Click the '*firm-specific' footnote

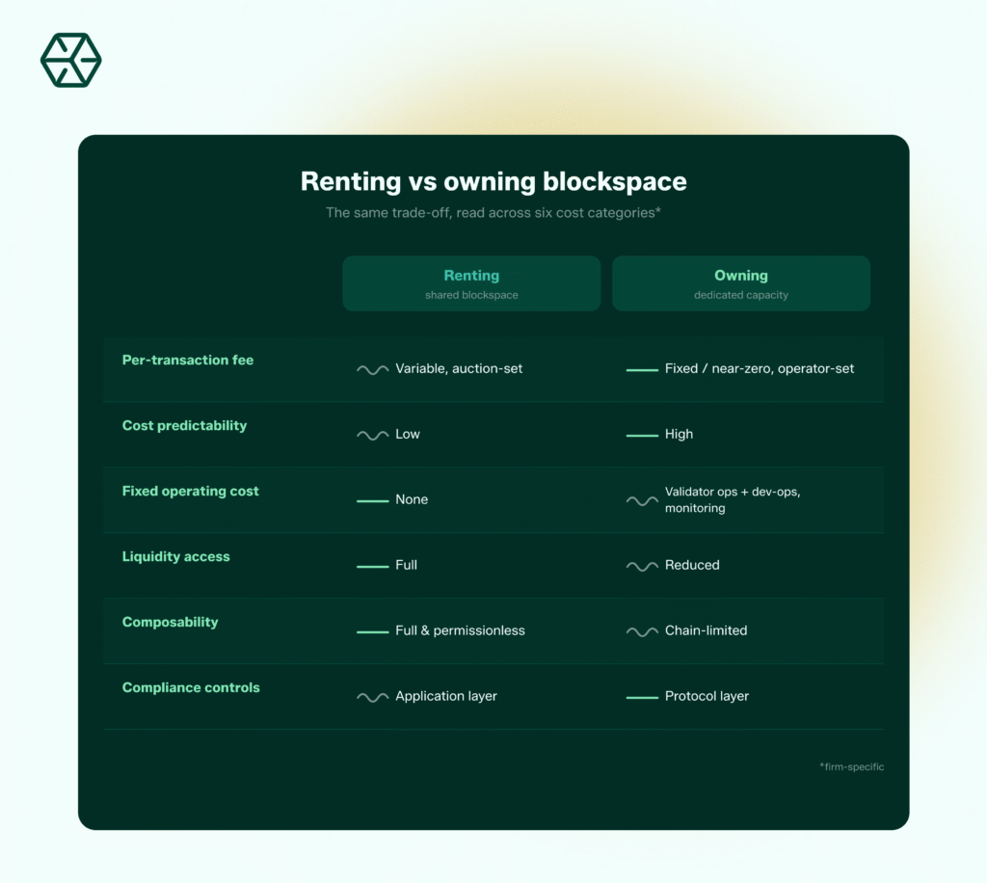(x=852, y=766)
